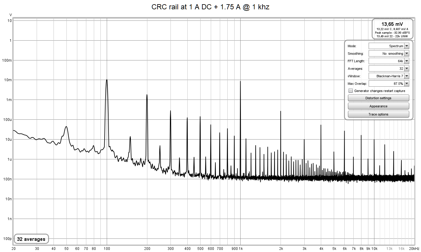Click the 13,65 mV level readout
The image size is (421, 252).
(392, 24)
